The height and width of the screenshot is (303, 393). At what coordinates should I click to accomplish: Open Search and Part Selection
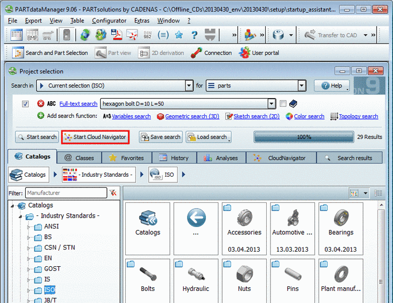(x=50, y=53)
